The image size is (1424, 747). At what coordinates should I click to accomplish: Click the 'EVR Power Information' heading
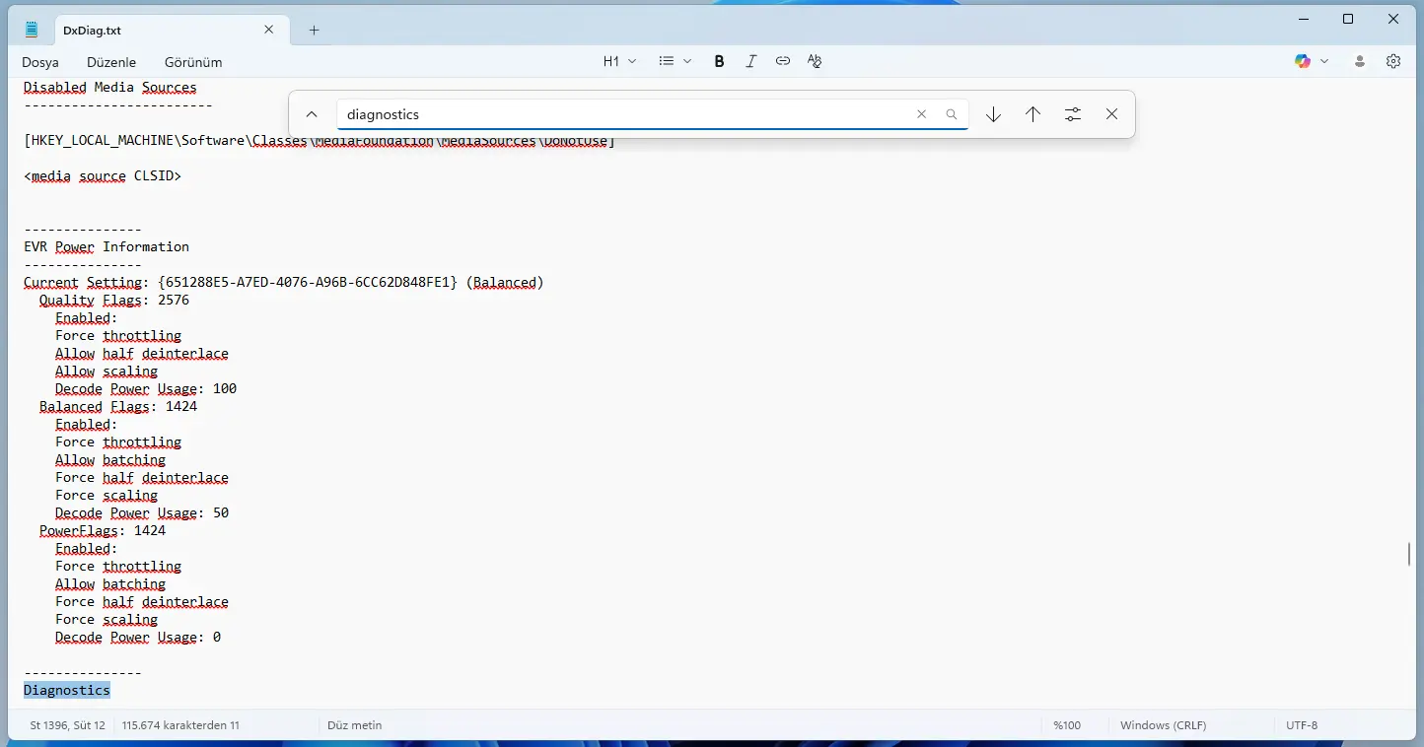[x=107, y=246]
